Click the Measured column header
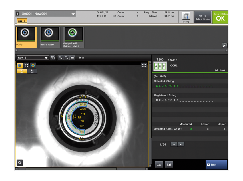This screenshot has width=243, height=181. [x=186, y=124]
